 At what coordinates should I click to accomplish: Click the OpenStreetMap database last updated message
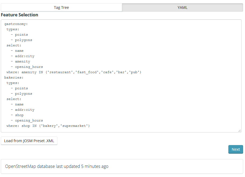[57, 166]
